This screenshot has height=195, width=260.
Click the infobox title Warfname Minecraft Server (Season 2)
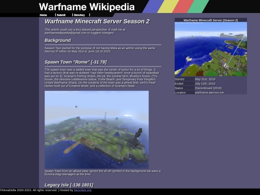[x=211, y=20]
